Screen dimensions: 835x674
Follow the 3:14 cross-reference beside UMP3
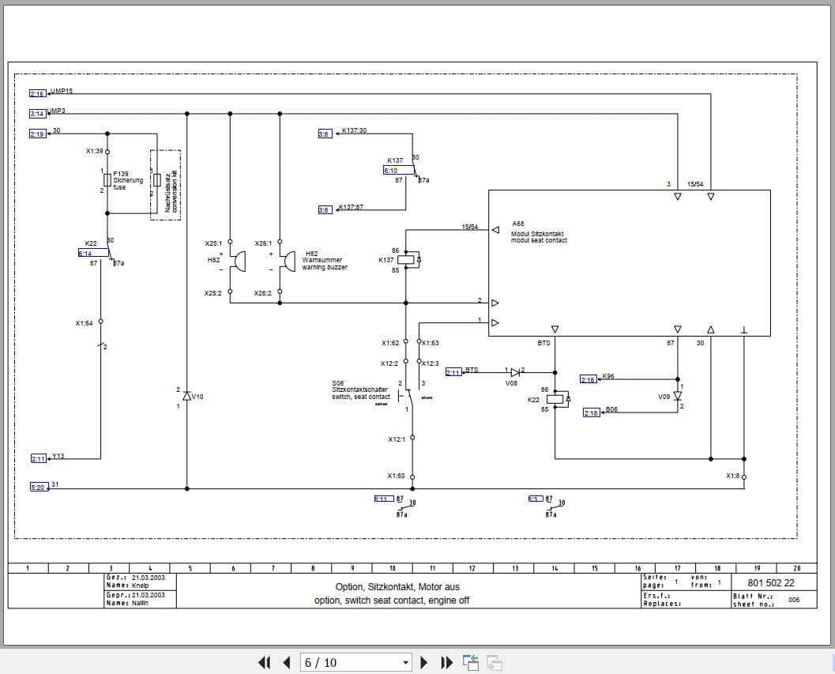(38, 114)
